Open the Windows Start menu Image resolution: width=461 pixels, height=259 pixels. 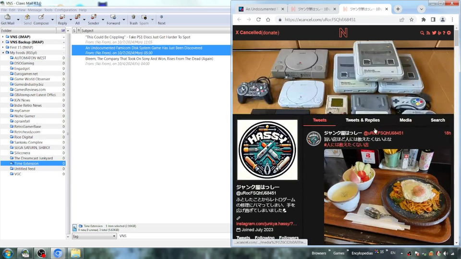tap(8, 253)
